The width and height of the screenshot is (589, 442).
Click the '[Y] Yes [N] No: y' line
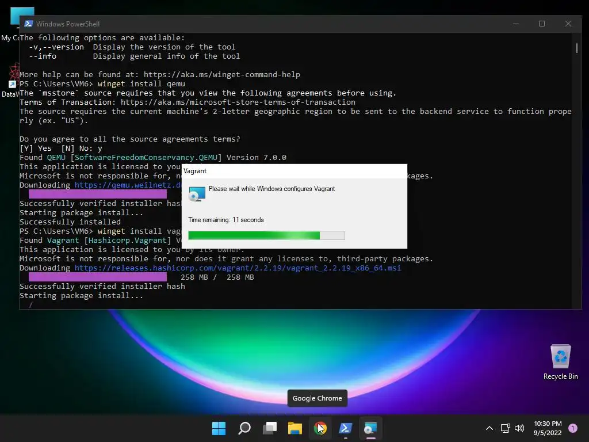coord(61,148)
